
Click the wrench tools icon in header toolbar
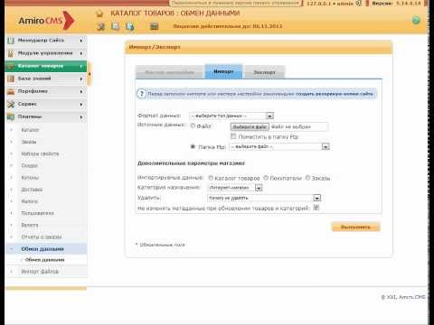point(101,26)
